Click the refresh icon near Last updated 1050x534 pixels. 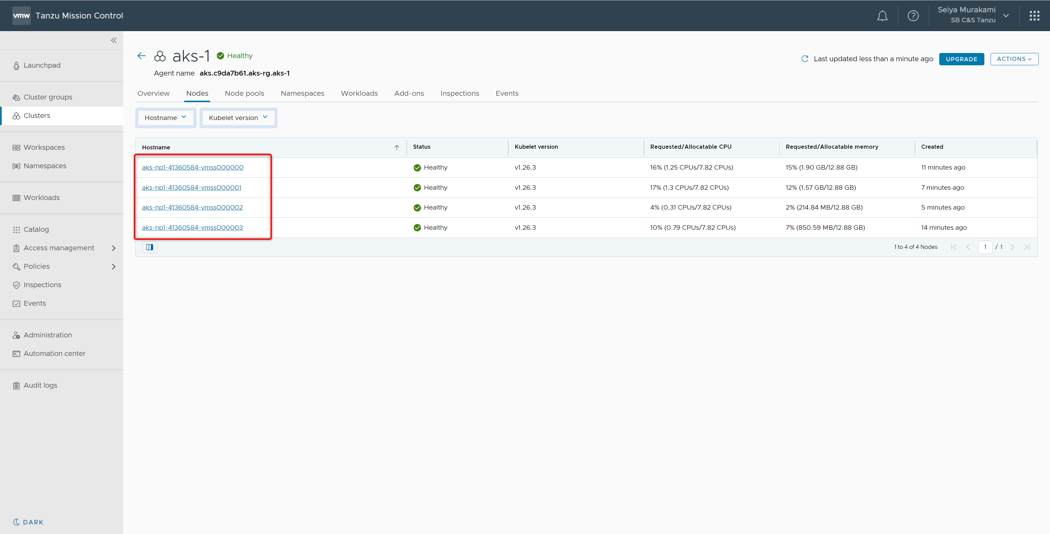click(805, 59)
